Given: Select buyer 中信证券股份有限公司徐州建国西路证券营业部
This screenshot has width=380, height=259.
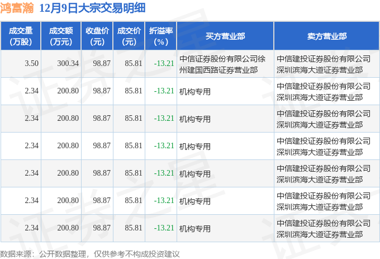Looking at the screenshot, I should click(225, 64).
